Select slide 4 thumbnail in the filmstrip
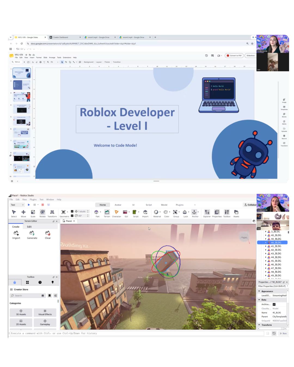294x367 pixels. [22, 109]
